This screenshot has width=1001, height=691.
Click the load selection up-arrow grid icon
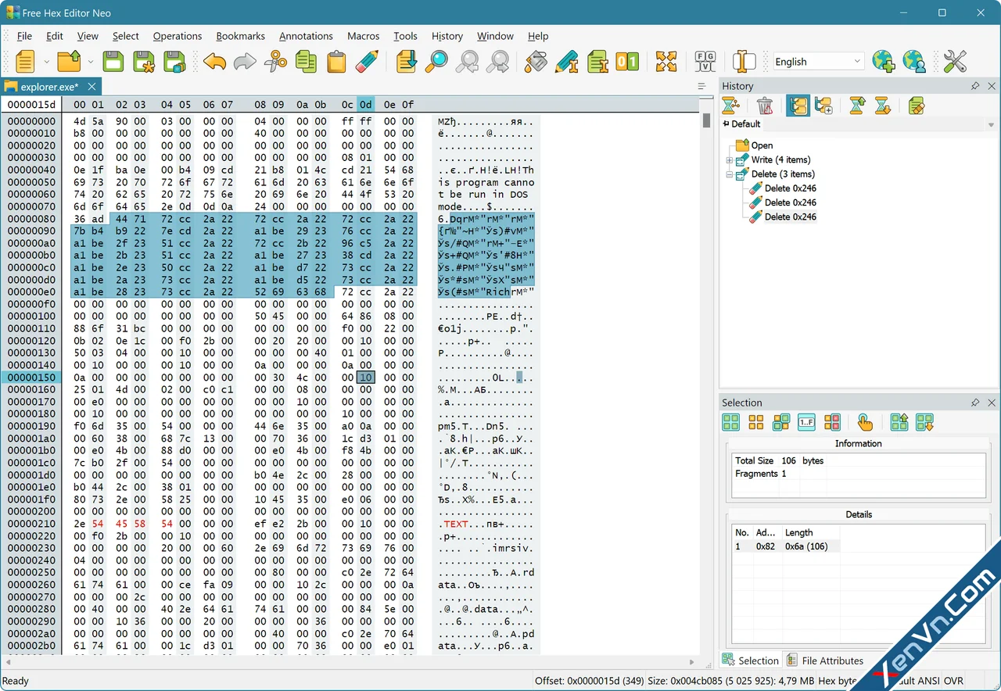[x=899, y=422]
